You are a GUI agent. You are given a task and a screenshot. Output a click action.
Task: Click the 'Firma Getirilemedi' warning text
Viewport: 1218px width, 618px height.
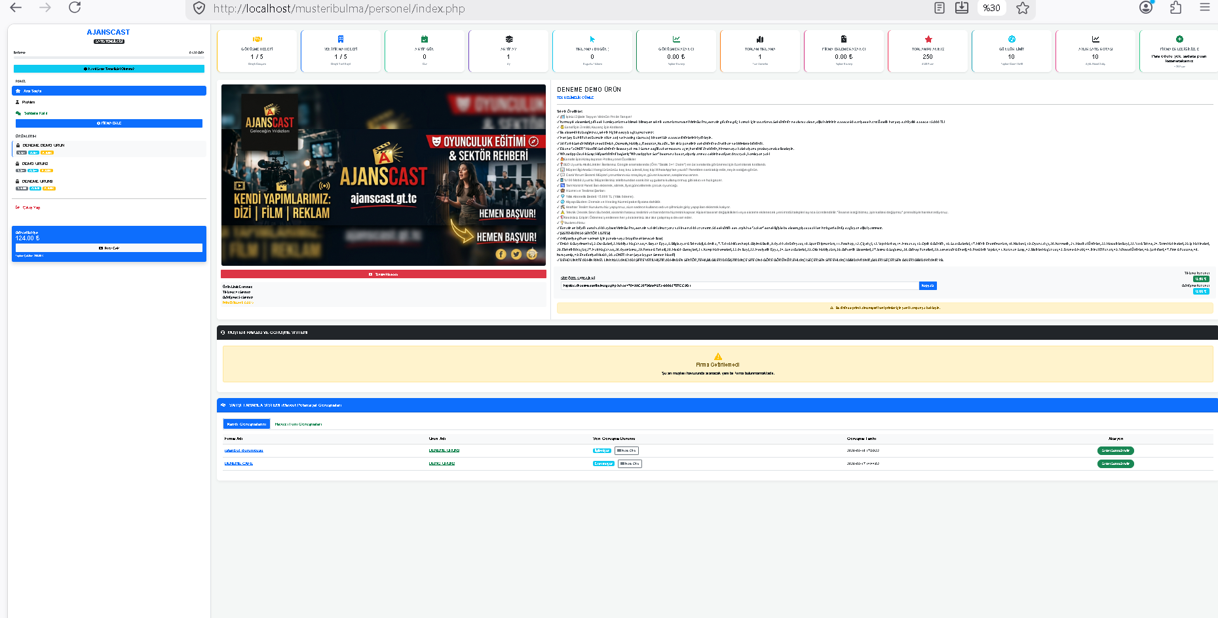[x=717, y=365]
